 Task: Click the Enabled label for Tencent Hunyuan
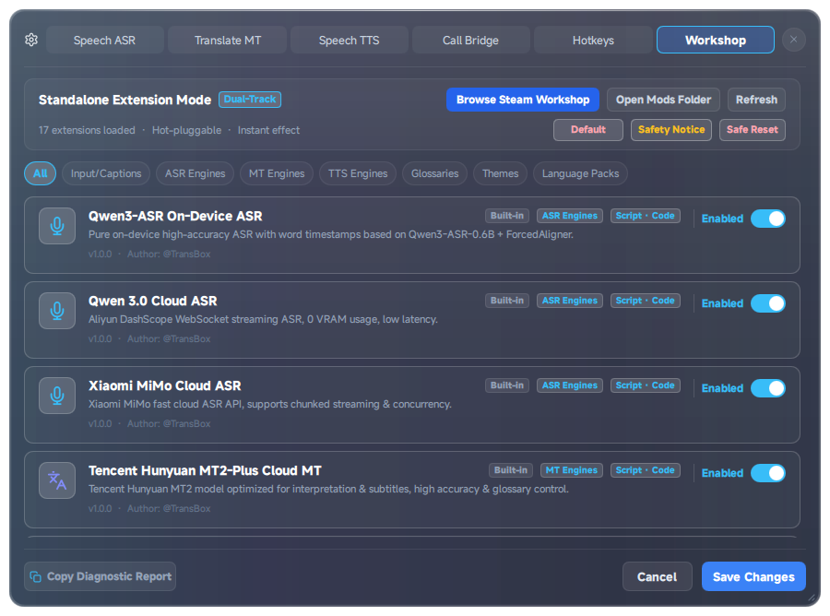722,473
